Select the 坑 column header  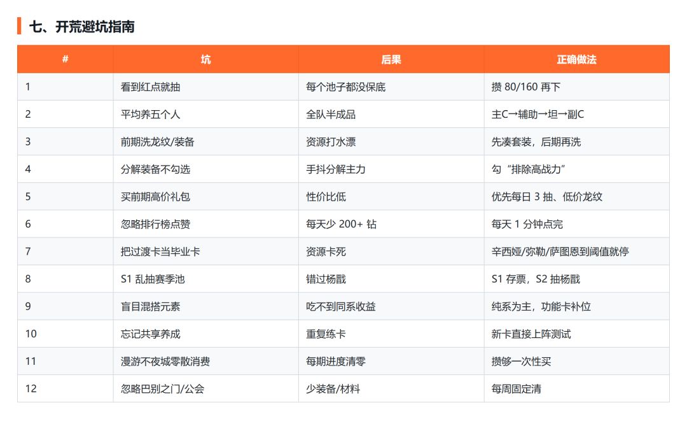click(206, 59)
